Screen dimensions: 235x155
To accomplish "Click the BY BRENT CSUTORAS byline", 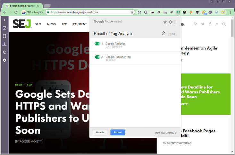I will pos(177,143).
